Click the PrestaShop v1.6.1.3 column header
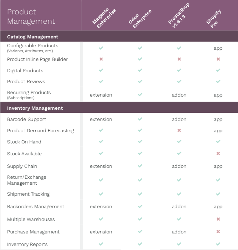The height and width of the screenshot is (250, 238). click(179, 16)
